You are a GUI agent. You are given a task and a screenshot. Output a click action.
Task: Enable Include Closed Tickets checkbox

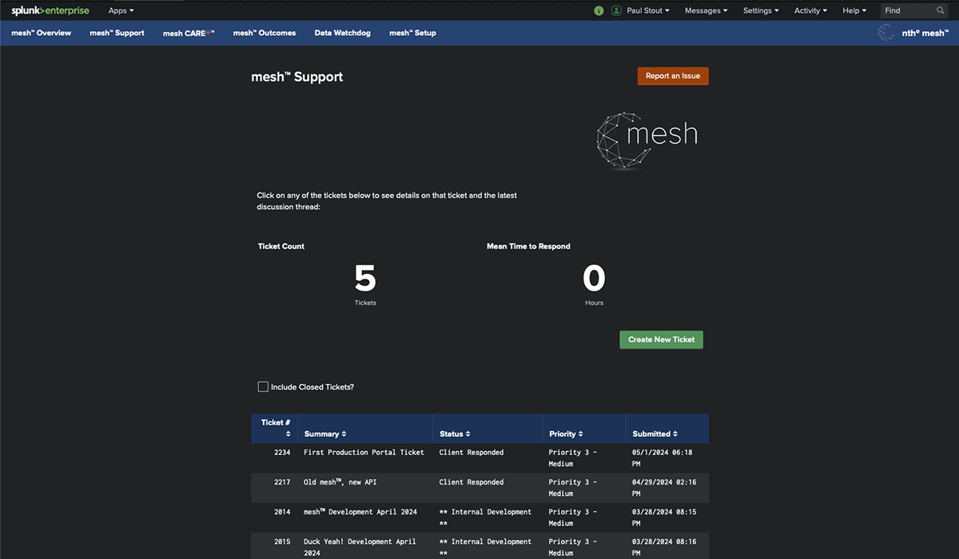[x=263, y=387]
